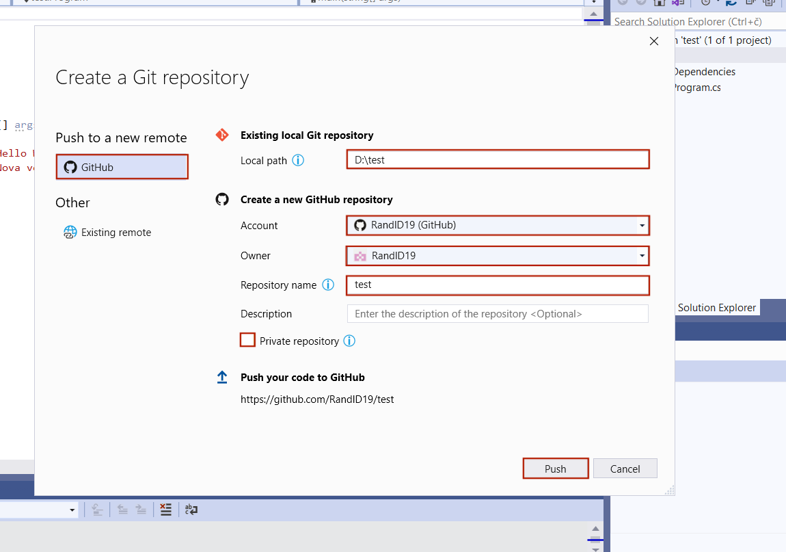Click the info icon beside Repository name
This screenshot has height=552, width=786.
pos(328,285)
